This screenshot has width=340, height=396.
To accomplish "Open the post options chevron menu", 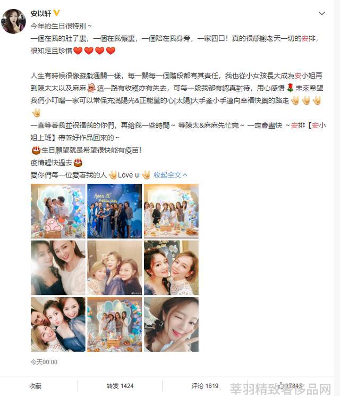I will 321,13.
